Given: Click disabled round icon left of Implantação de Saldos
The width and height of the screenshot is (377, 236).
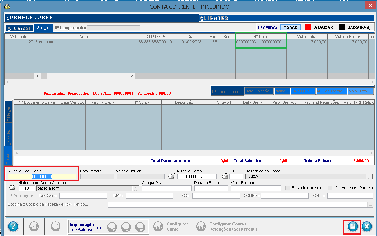Looking at the screenshot, I should click(56, 227).
